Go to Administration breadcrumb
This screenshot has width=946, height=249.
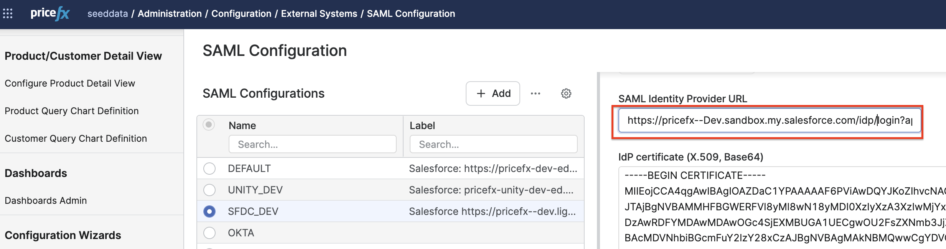coord(170,14)
